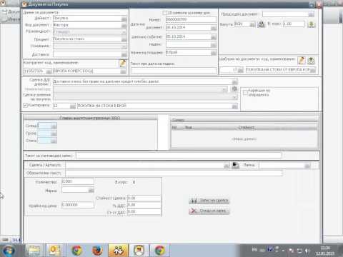Expand the payment method dropdown showing В брой
343x257 pixels.
(x=214, y=53)
